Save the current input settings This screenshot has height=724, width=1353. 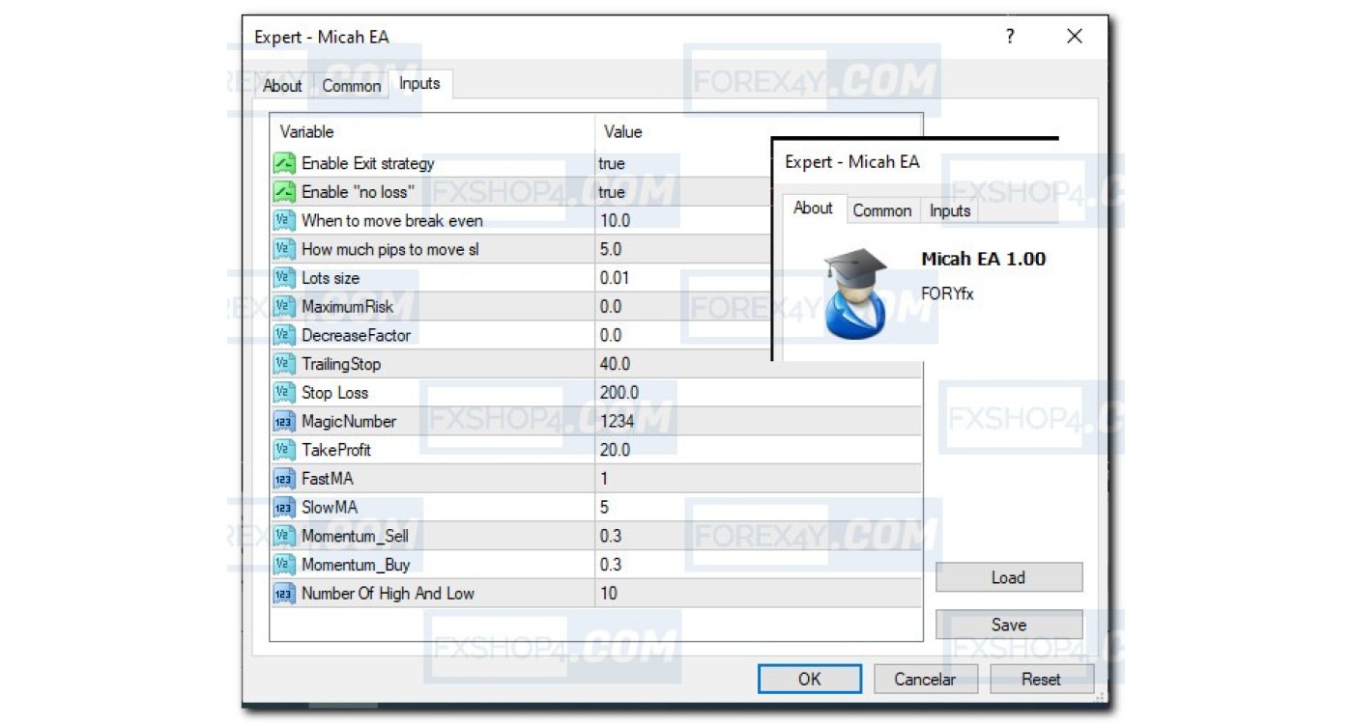point(1008,625)
